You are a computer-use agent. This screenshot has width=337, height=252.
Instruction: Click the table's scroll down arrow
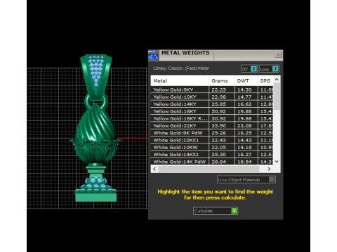(277, 162)
